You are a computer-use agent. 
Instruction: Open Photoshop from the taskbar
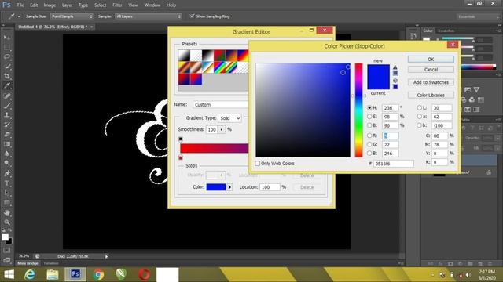coord(75,274)
